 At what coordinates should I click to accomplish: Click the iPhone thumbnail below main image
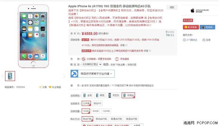[10, 76]
